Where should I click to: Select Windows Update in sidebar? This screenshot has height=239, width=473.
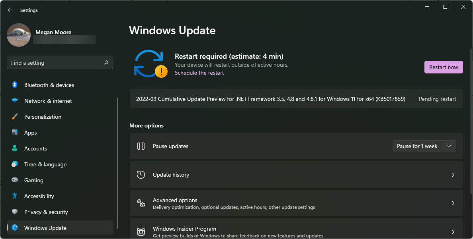pos(60,227)
